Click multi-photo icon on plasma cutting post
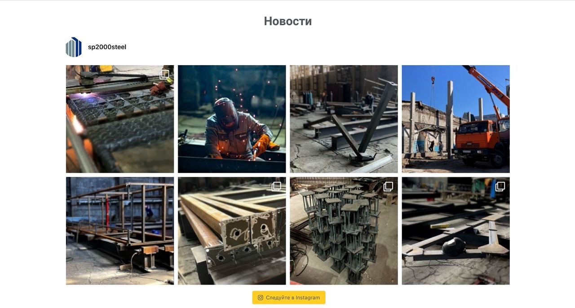This screenshot has width=575, height=308. point(164,75)
